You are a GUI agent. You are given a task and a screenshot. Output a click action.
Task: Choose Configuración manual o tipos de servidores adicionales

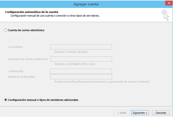tap(6, 100)
